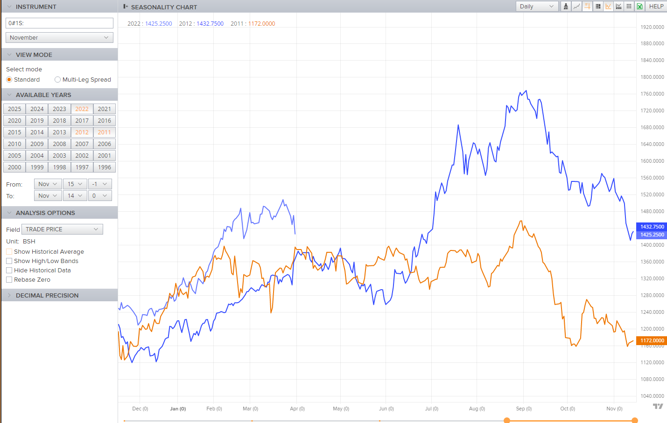This screenshot has height=423, width=667.
Task: Click the TradingView logo watermark link
Action: point(658,406)
